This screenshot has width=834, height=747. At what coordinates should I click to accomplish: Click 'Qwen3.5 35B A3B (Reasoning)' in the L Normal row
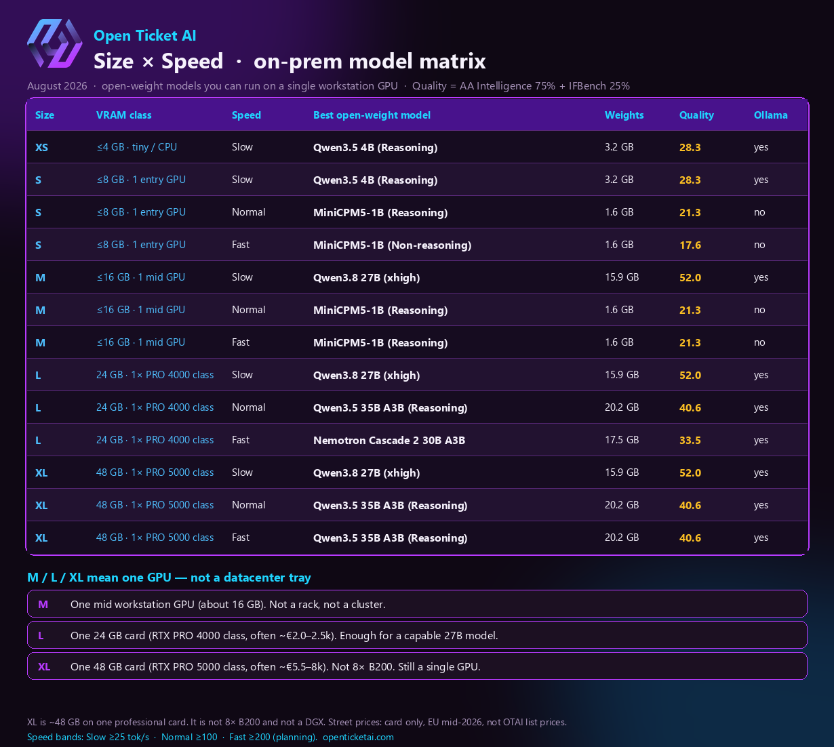(x=390, y=408)
